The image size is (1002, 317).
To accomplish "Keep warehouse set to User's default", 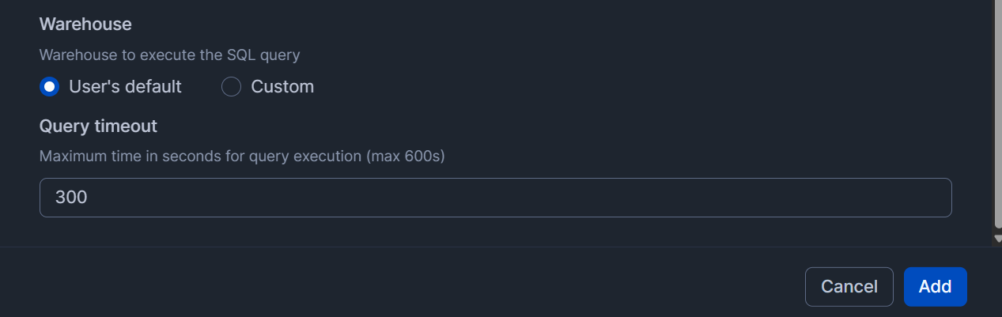I will pos(50,87).
